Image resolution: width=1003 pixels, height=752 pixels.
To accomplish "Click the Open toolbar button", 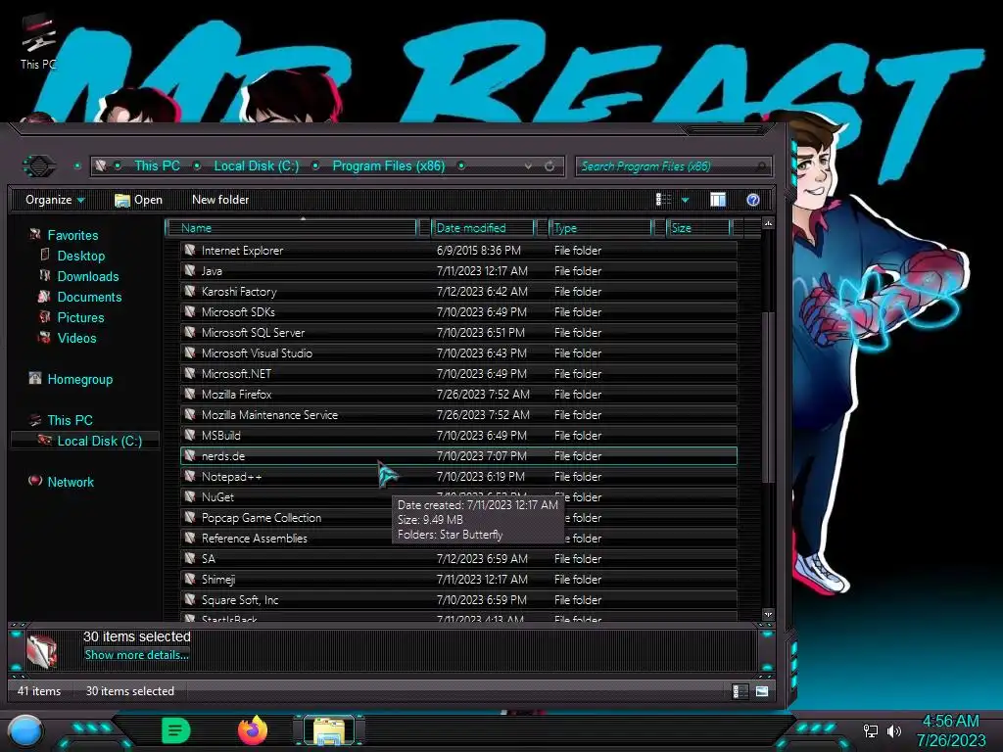I will (x=139, y=200).
